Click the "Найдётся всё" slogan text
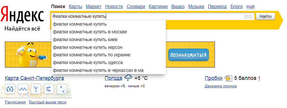The height and width of the screenshot is (108, 287). [x=22, y=29]
